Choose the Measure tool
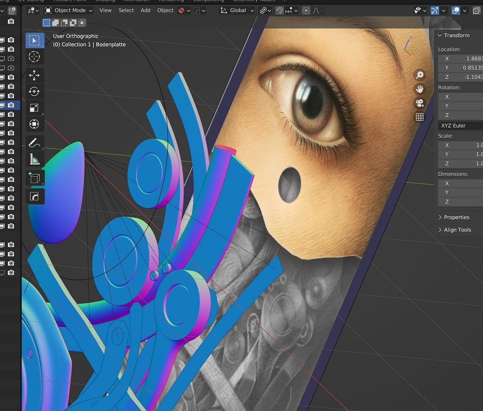This screenshot has width=483, height=411. (x=34, y=159)
